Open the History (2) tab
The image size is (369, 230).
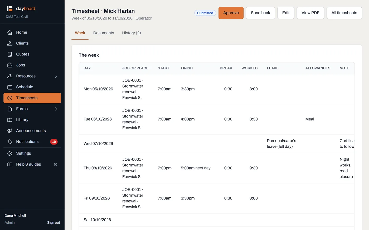point(131,33)
